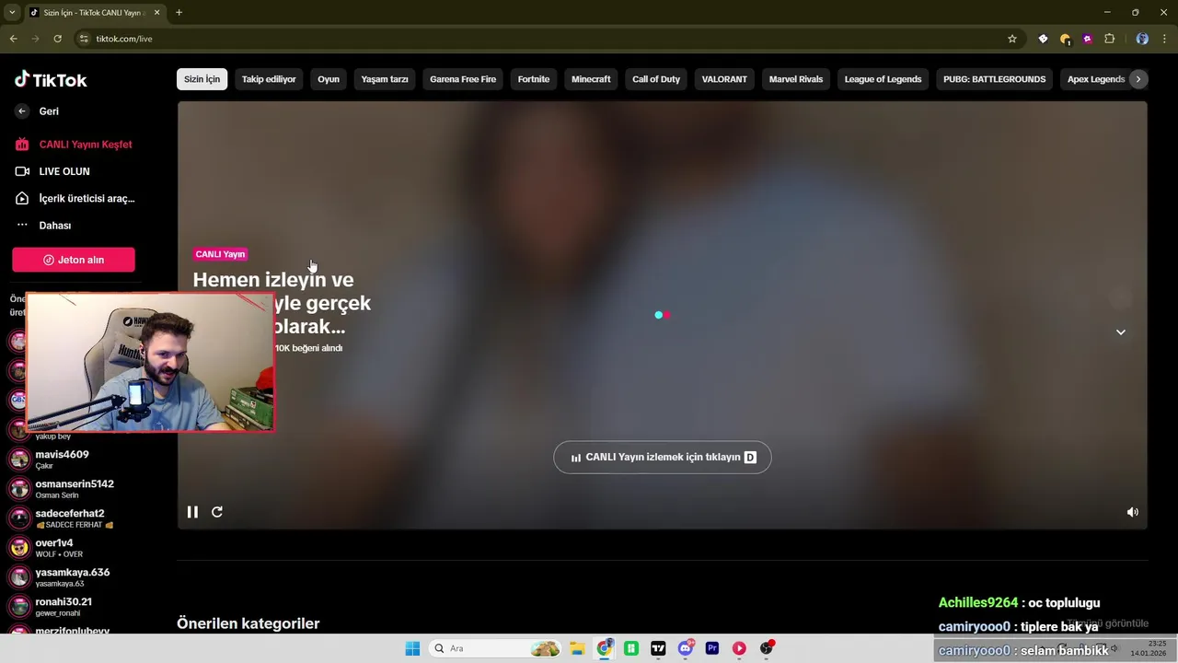Open the Chrome profile avatar

tap(1142, 39)
